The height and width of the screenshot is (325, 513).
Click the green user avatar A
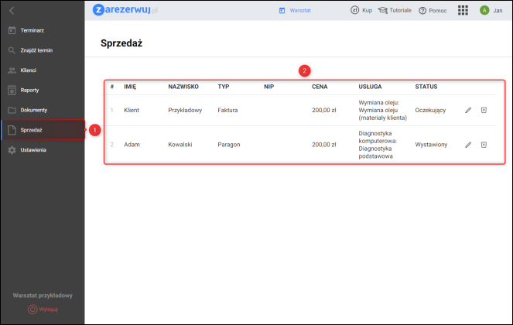(484, 11)
